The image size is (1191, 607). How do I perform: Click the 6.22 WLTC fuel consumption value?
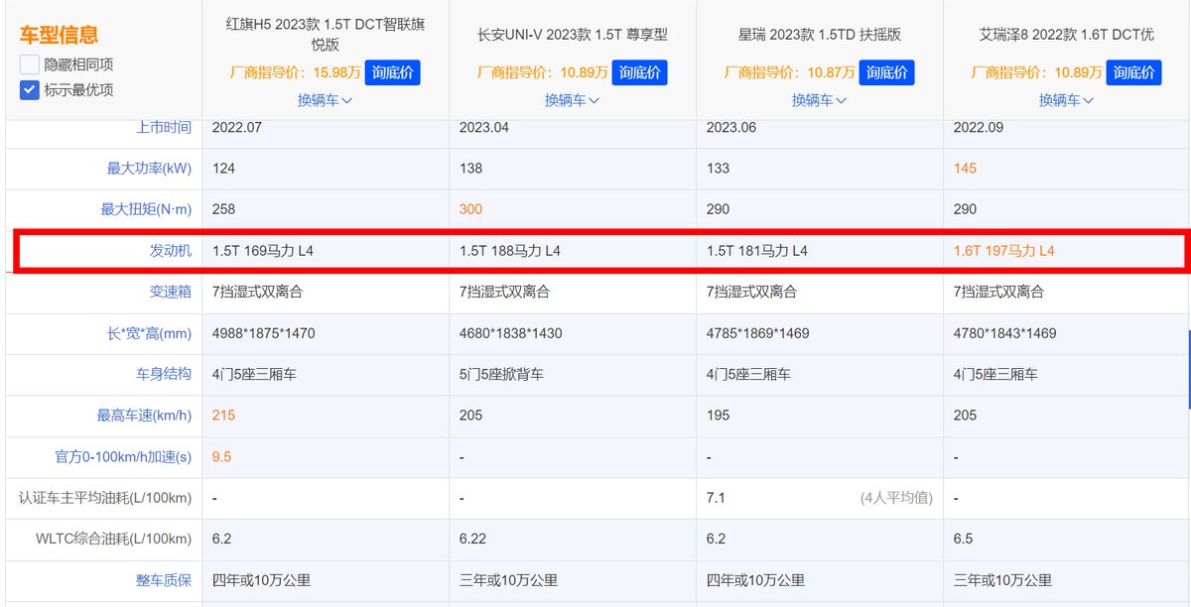473,540
